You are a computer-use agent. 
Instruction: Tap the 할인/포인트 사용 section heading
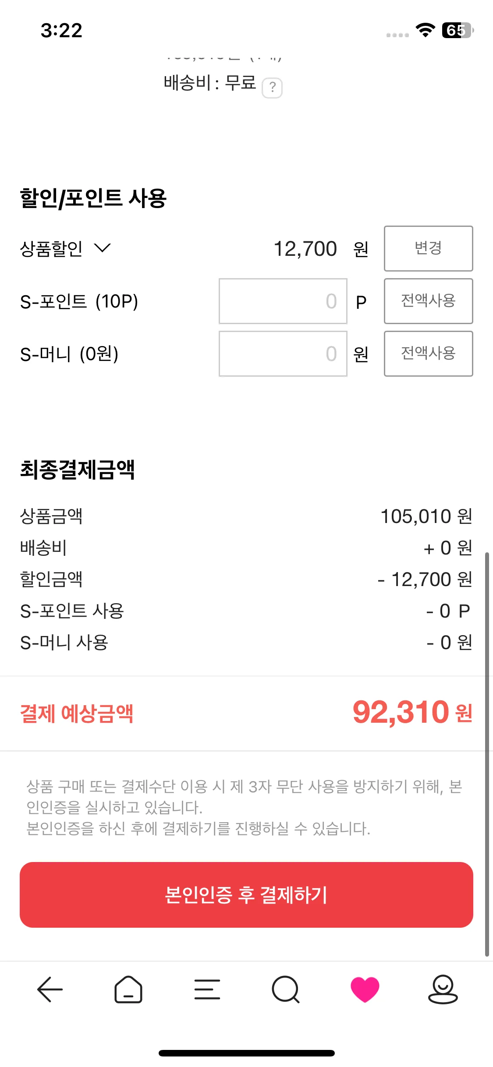pyautogui.click(x=93, y=198)
